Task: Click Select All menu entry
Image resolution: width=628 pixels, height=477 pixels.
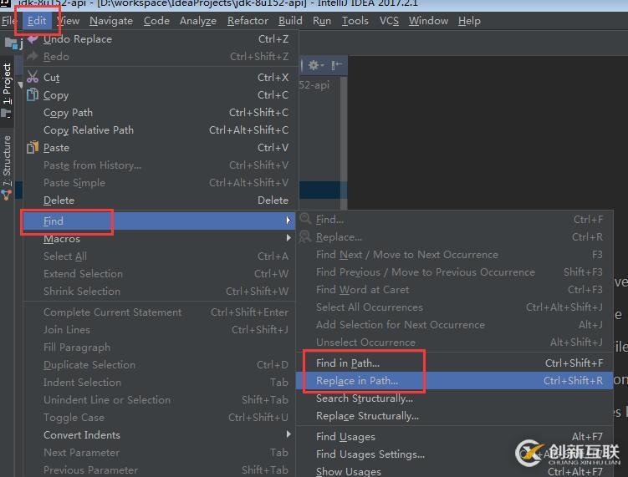Action: (159, 256)
